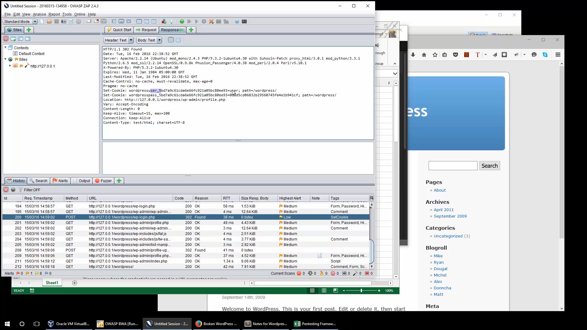
Task: Open the Analyse menu
Action: click(x=39, y=14)
